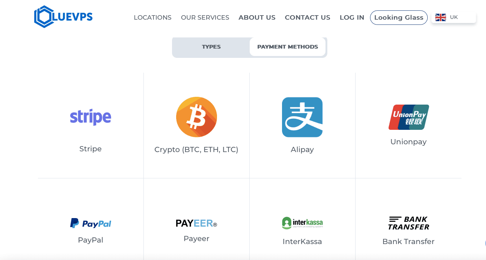Select the Payment Methods tab
Screen dimensions: 486x260
[x=288, y=47]
